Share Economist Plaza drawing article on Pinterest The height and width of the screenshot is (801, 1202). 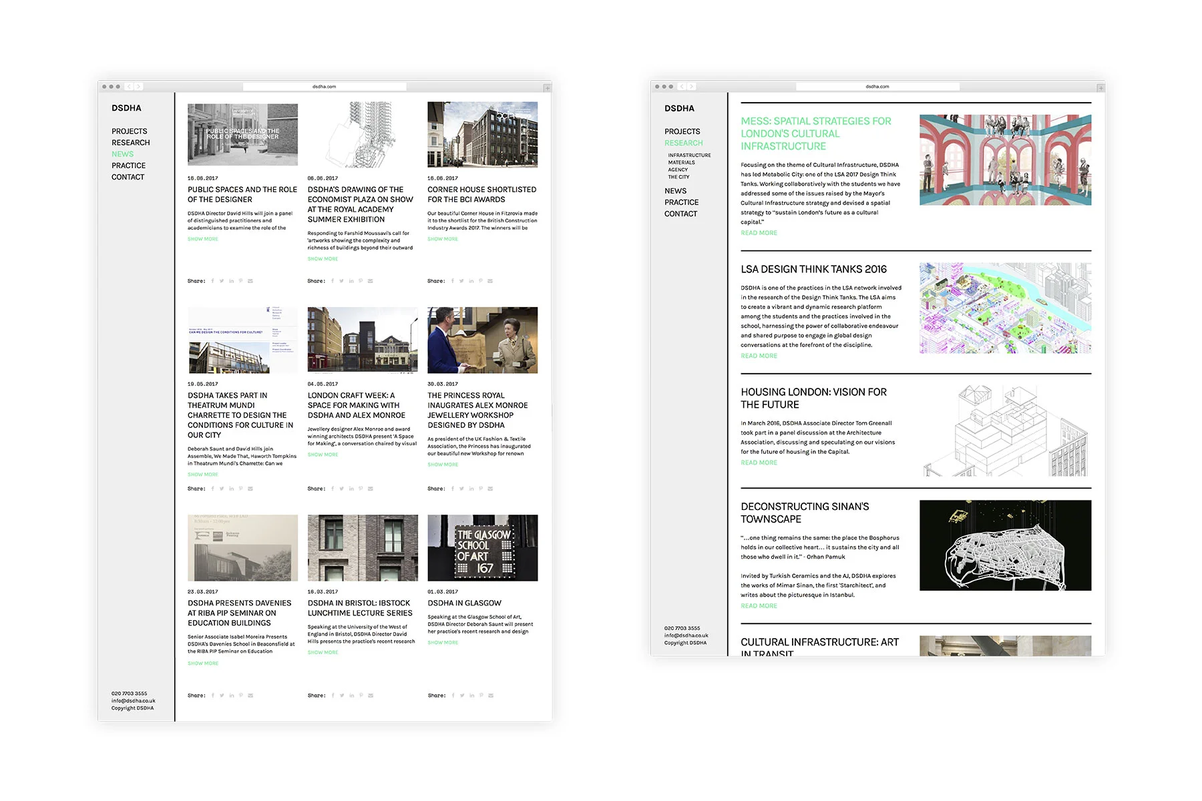[x=361, y=281]
